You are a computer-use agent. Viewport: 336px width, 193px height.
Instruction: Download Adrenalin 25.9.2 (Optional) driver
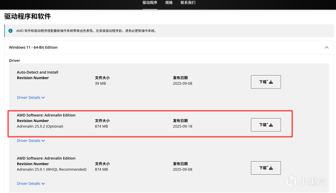coord(266,125)
